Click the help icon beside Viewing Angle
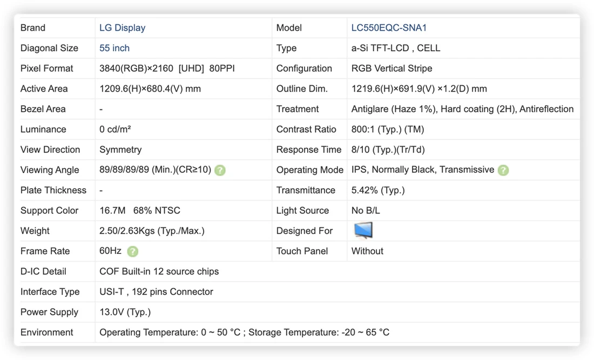Viewport: 594px width, 360px height. coord(220,170)
